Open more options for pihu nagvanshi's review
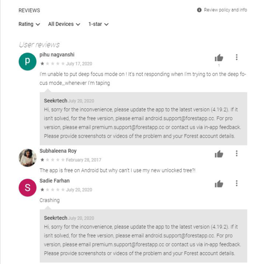Viewport: 263px width, 264px height. pos(237,57)
